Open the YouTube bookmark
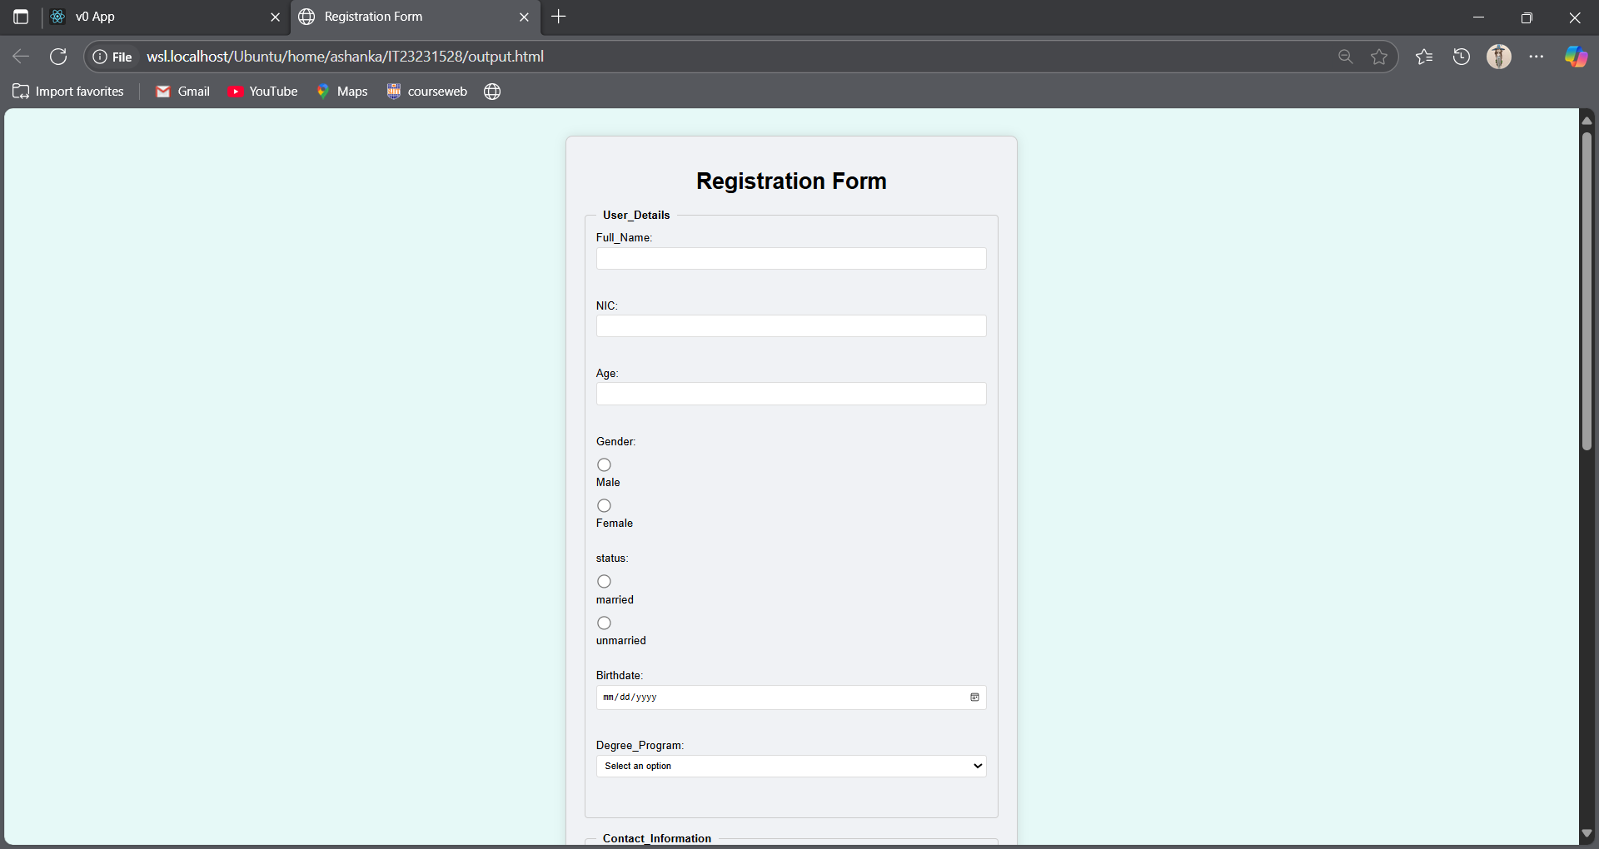 tap(262, 92)
